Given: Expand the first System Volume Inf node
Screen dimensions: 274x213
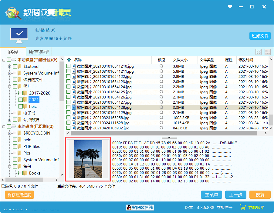Looking at the screenshot, I should [x=10, y=73].
